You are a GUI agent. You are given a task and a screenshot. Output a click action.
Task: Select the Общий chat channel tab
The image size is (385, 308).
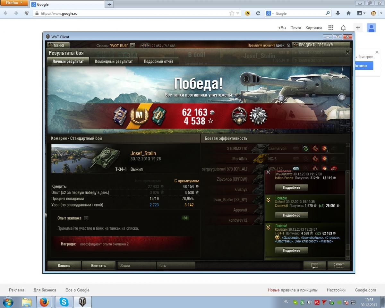(136, 266)
